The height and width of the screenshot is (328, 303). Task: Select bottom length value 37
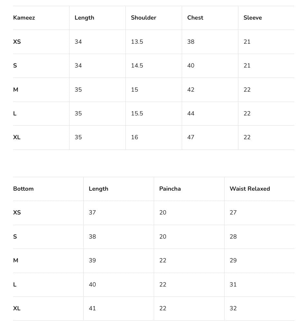(92, 213)
